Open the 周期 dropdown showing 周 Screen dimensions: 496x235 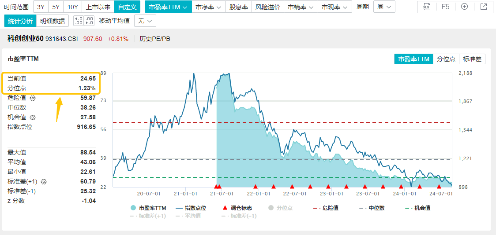tap(384, 7)
